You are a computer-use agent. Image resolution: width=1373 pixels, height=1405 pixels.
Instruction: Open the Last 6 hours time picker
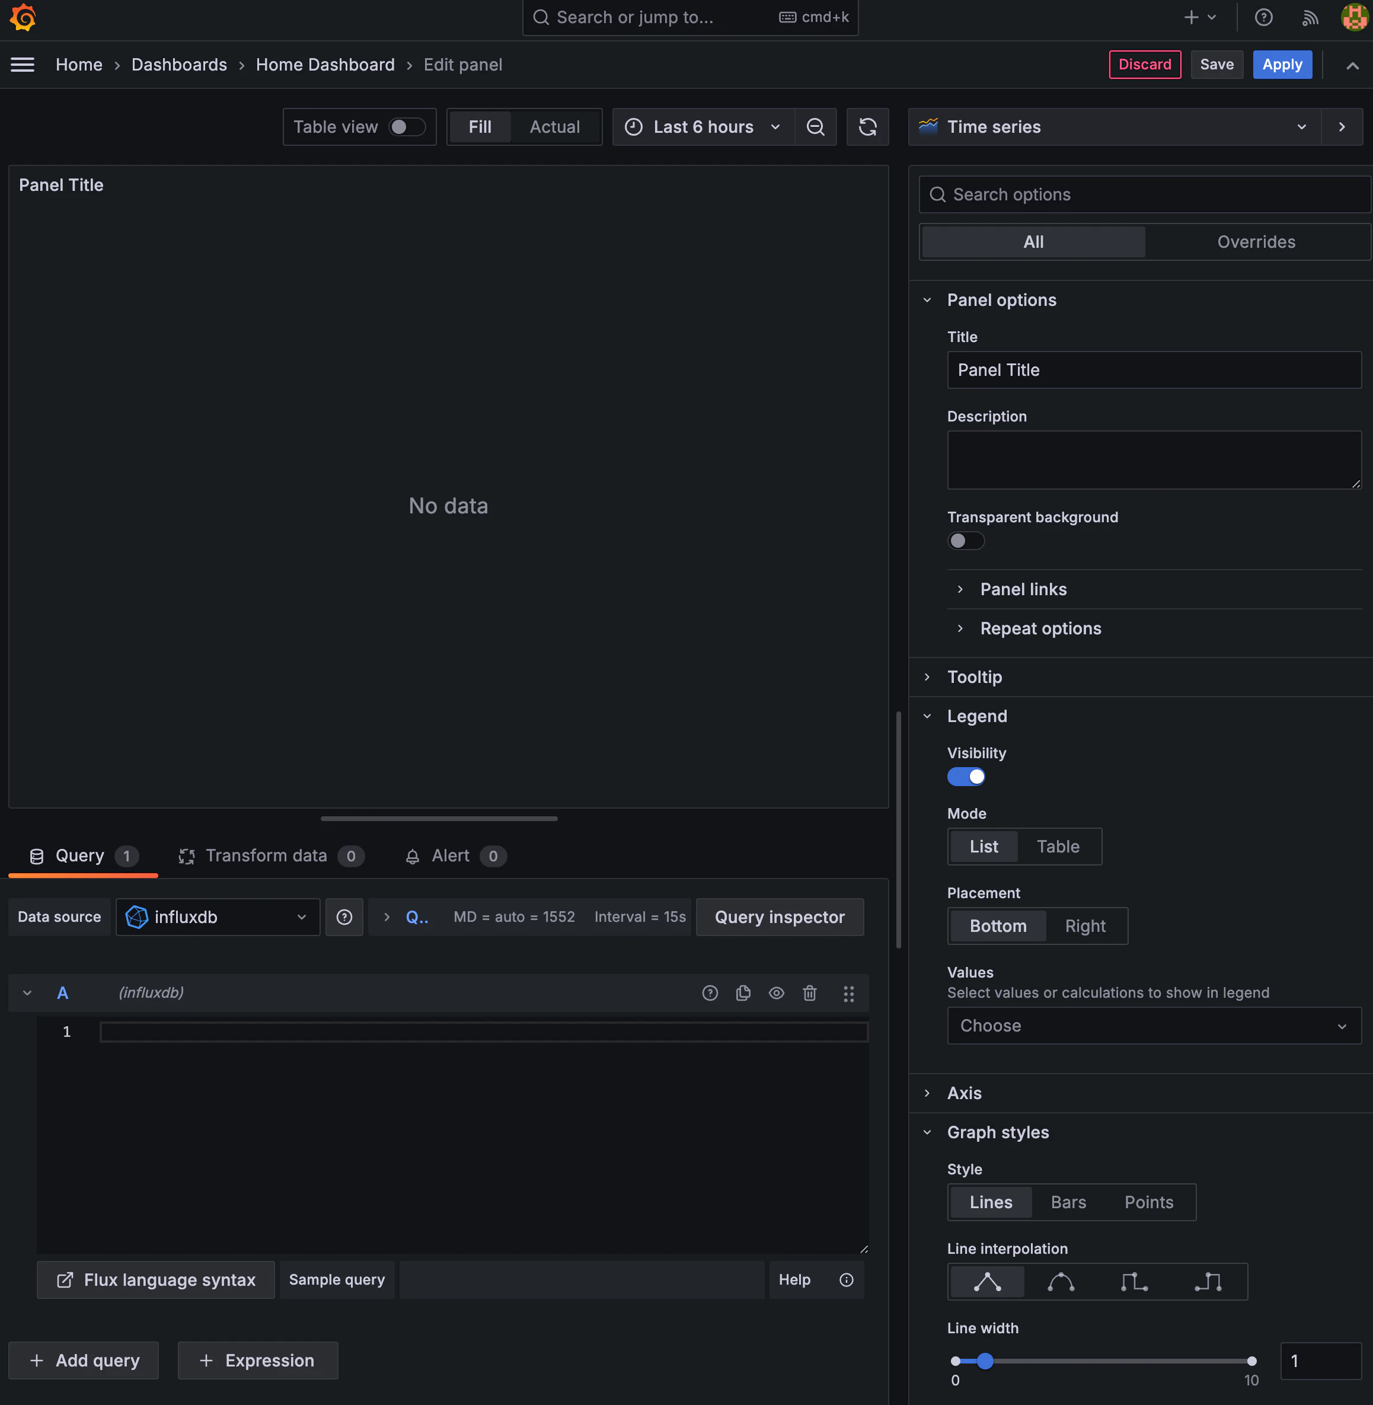[x=703, y=127]
